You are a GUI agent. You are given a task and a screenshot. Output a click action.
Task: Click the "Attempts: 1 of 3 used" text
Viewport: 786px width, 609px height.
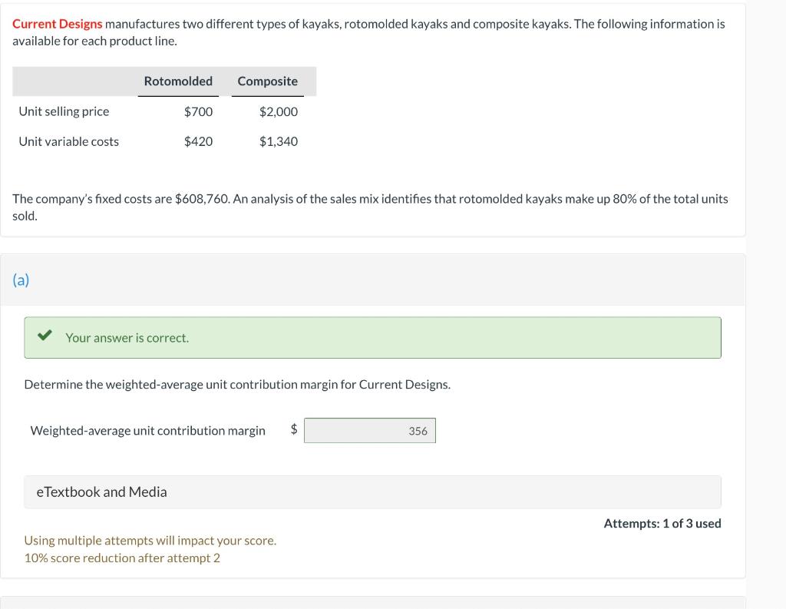(662, 524)
